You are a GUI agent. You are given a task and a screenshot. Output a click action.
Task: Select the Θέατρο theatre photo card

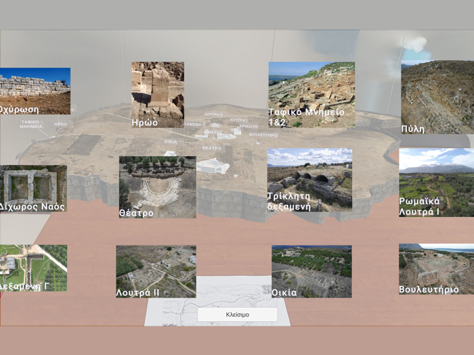pos(158,187)
